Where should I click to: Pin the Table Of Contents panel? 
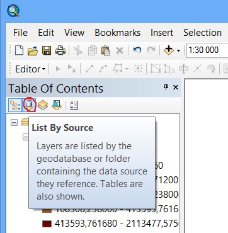pos(166,88)
